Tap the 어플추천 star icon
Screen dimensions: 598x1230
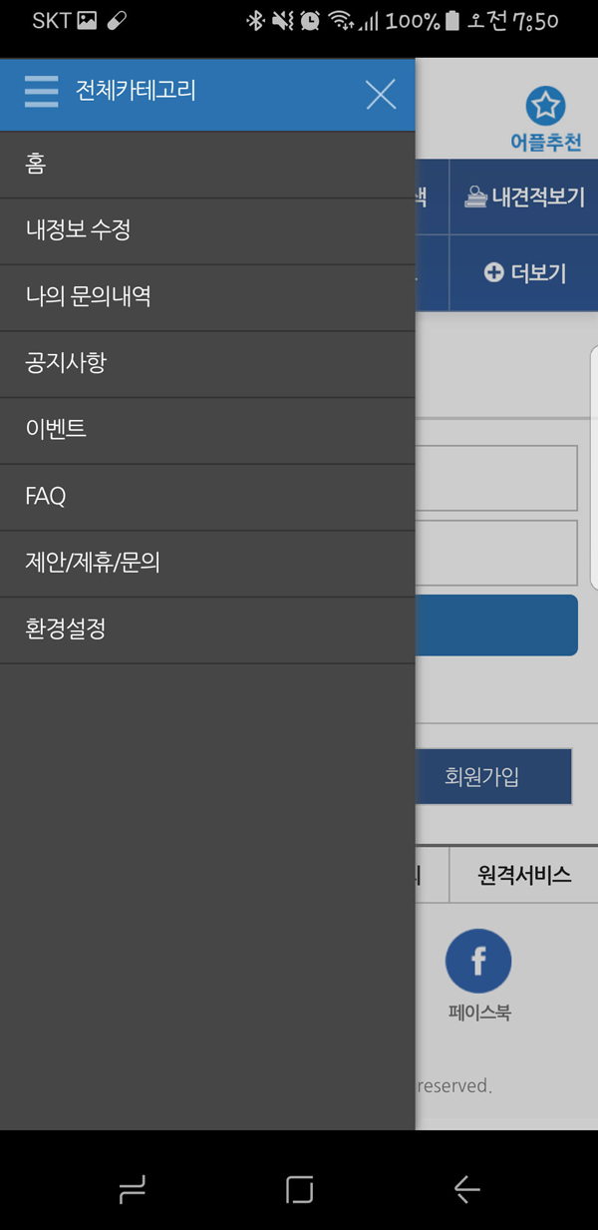click(545, 107)
